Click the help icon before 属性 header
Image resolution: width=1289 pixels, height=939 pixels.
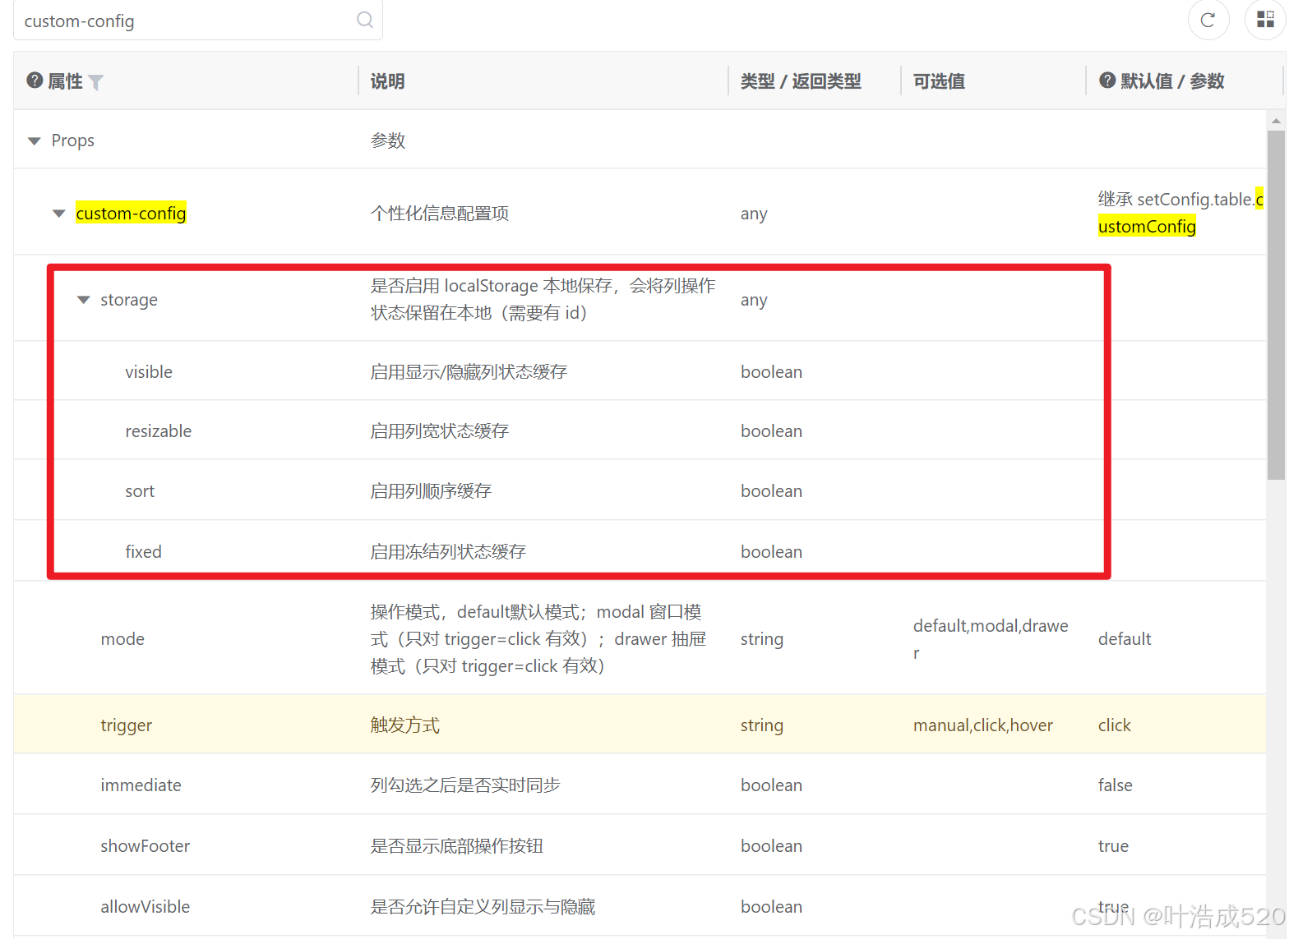pyautogui.click(x=35, y=81)
